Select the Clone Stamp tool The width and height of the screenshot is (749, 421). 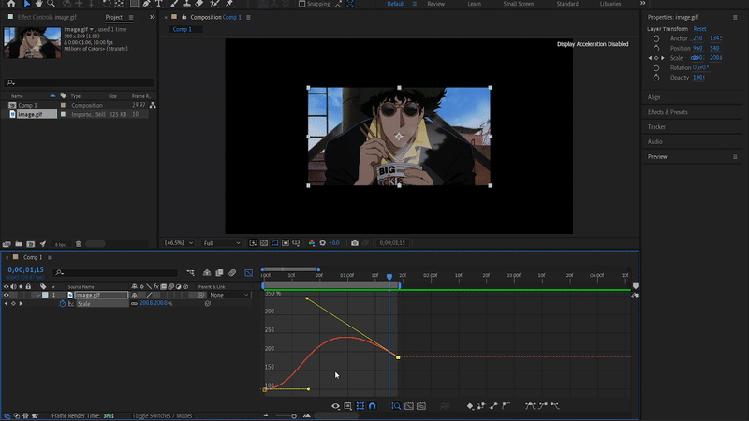click(186, 4)
